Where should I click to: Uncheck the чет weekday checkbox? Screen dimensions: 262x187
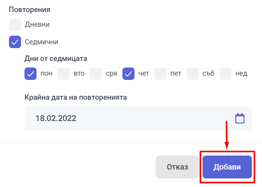(x=128, y=74)
